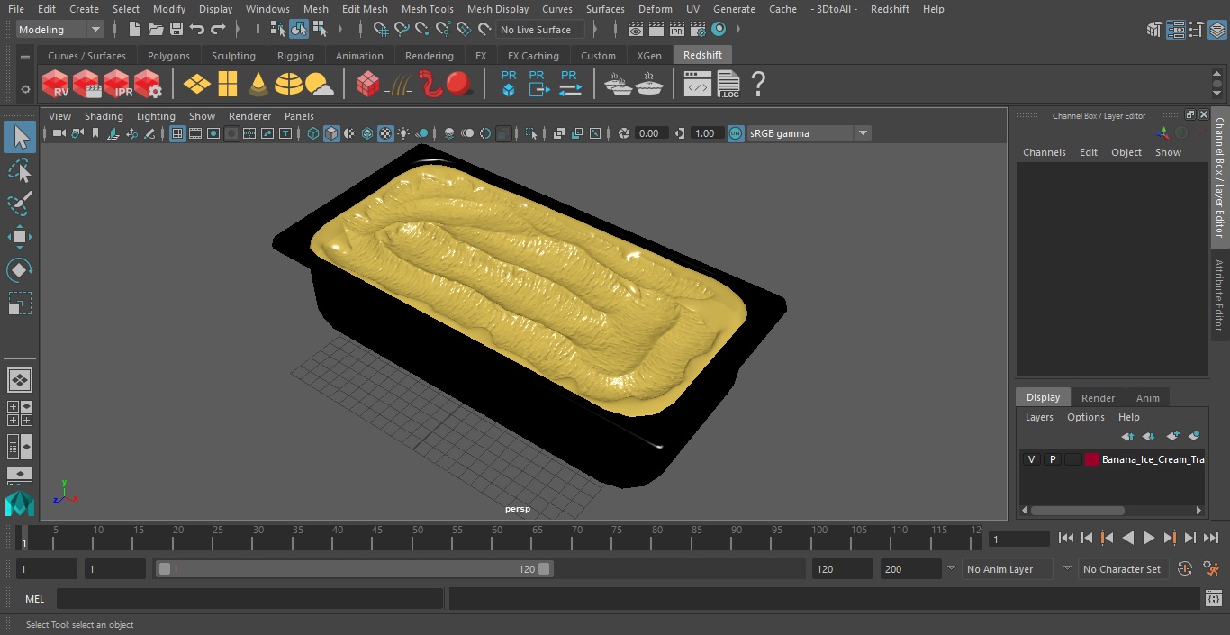
Task: Activate the Rotate tool
Action: click(x=19, y=269)
